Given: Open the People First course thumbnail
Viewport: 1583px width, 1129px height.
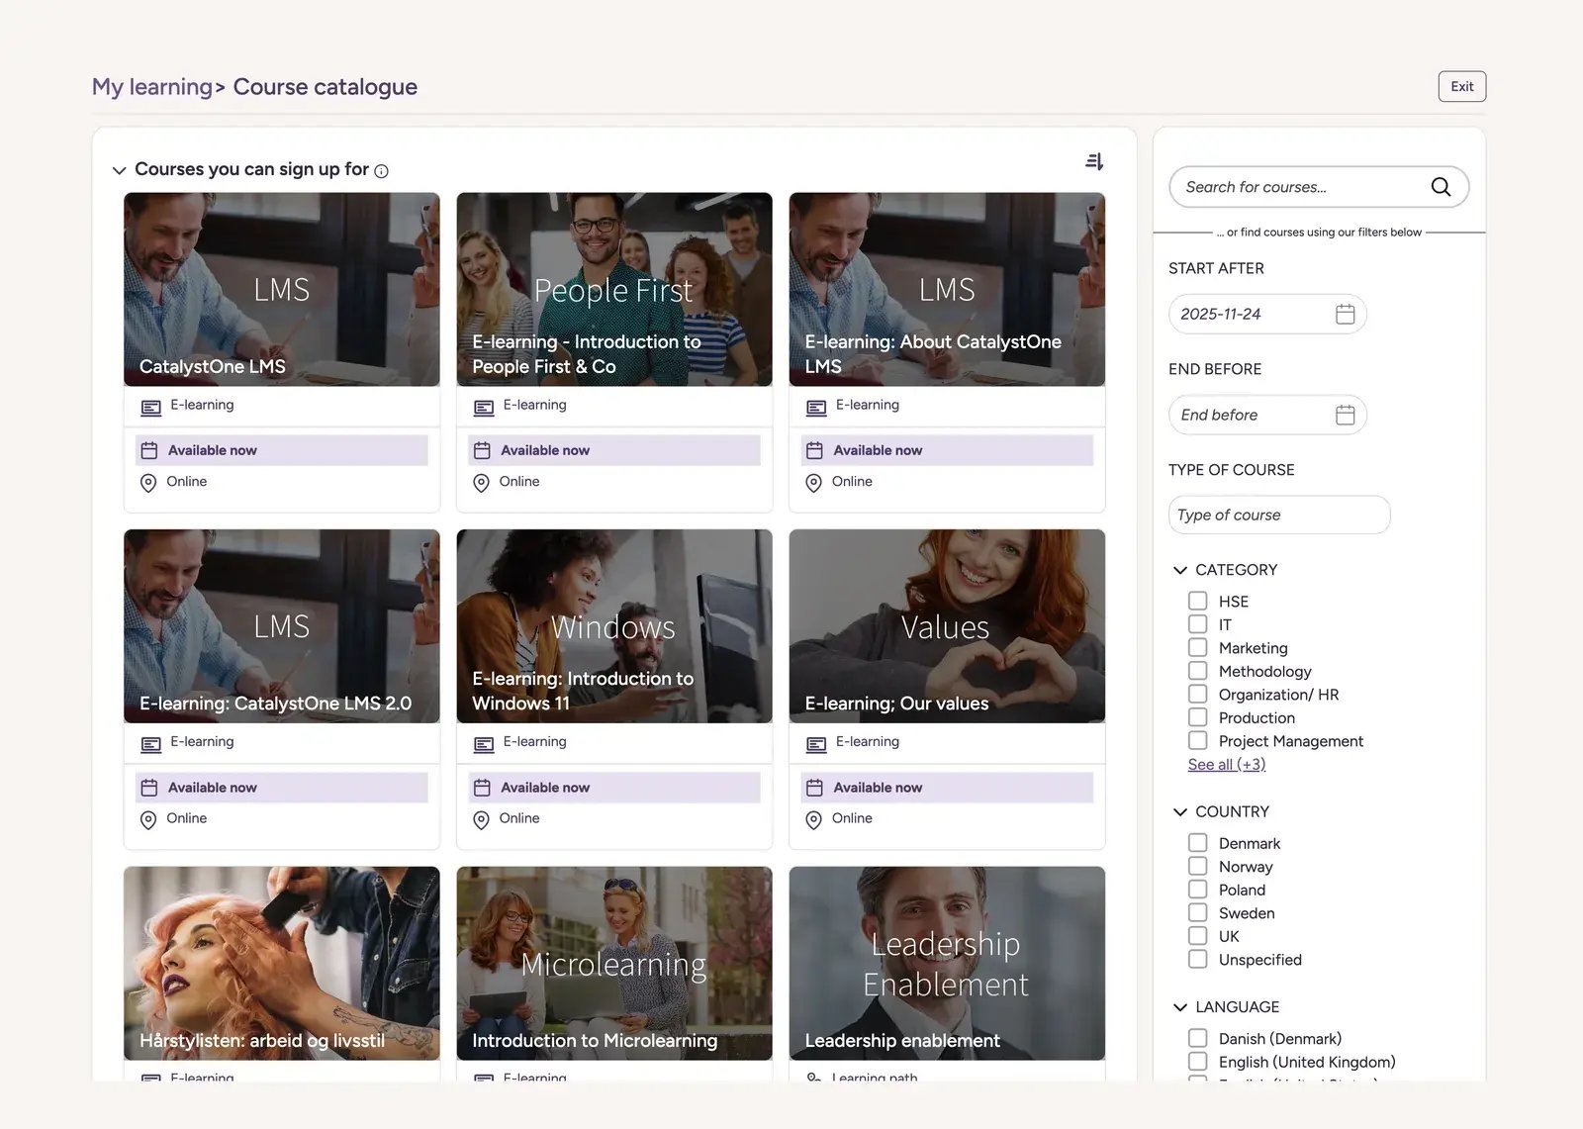Looking at the screenshot, I should click(x=614, y=289).
